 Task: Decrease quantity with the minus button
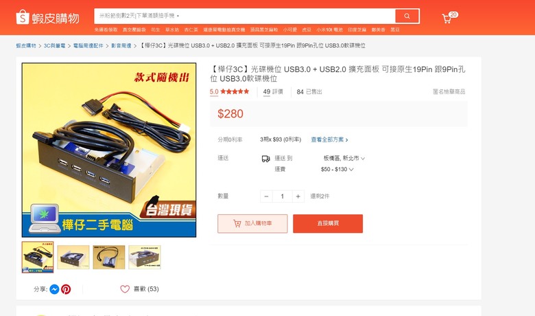pyautogui.click(x=266, y=196)
